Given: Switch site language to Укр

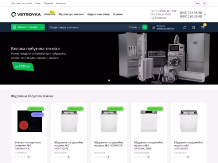Looking at the screenshot, I should click(x=198, y=3).
